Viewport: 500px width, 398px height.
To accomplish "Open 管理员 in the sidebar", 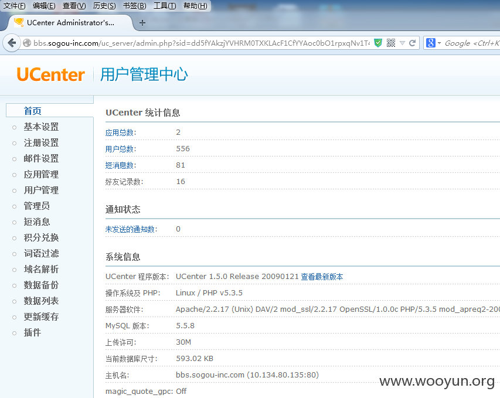I will tap(37, 206).
